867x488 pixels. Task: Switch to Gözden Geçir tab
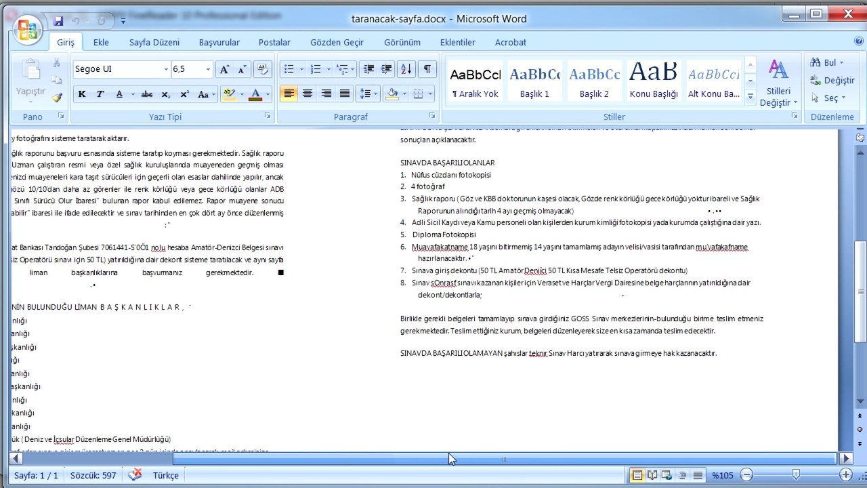click(x=337, y=42)
